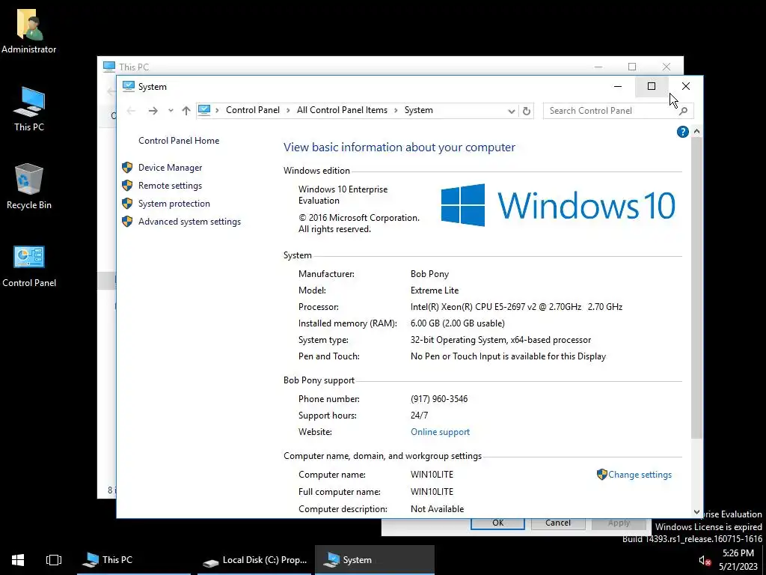Go back in the System window

131,111
